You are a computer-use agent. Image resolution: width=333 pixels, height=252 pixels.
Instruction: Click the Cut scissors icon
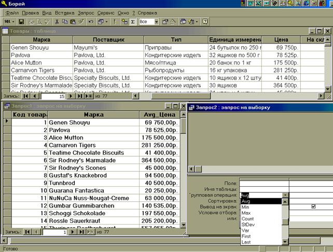(57, 22)
